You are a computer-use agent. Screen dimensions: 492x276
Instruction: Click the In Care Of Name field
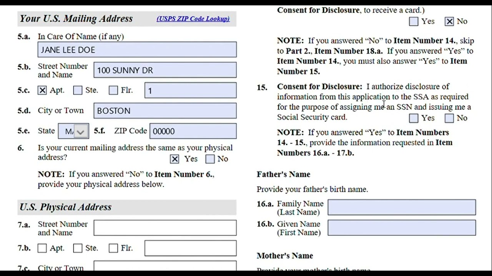pos(137,50)
